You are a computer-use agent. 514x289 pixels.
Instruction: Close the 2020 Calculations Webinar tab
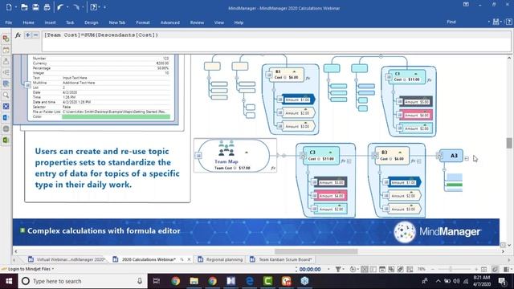pyautogui.click(x=190, y=259)
